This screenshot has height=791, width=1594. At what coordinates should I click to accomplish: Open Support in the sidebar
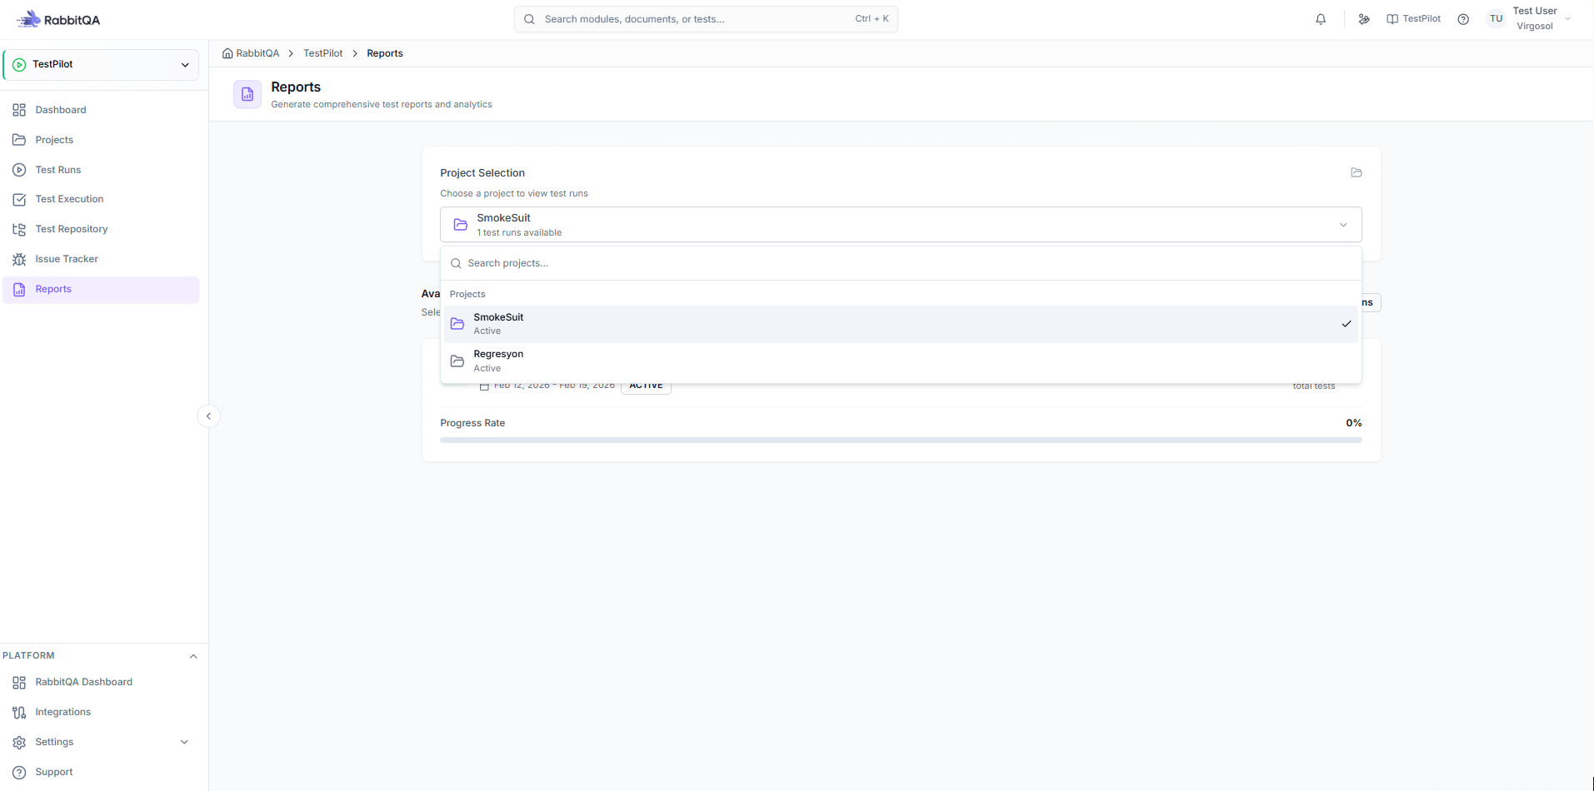click(x=102, y=772)
